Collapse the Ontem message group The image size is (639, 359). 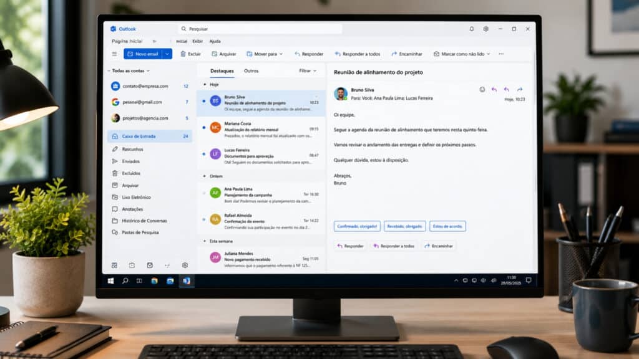click(x=205, y=176)
